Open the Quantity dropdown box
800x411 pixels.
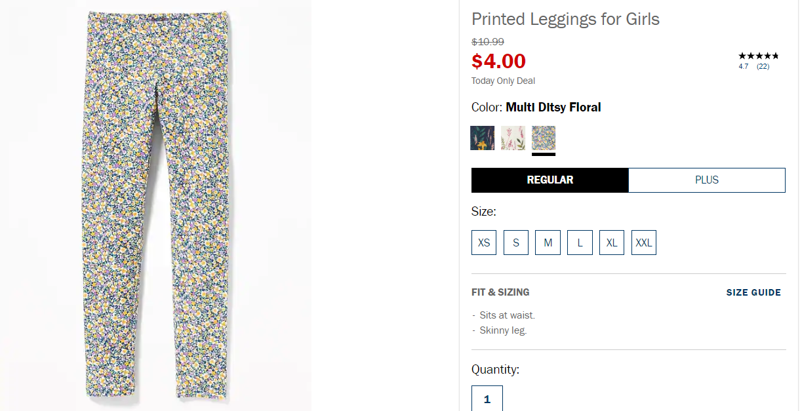pos(487,399)
